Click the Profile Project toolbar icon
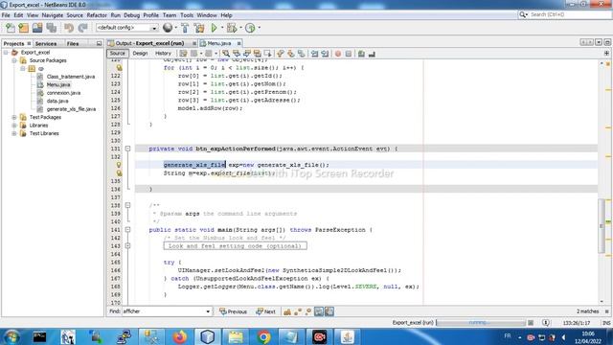 250,28
